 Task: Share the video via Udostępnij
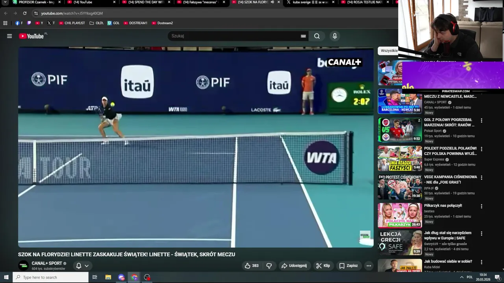[x=294, y=266]
